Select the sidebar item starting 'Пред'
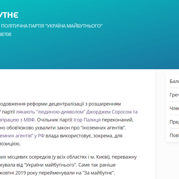Screen dimensions: 179x179 click(174, 122)
